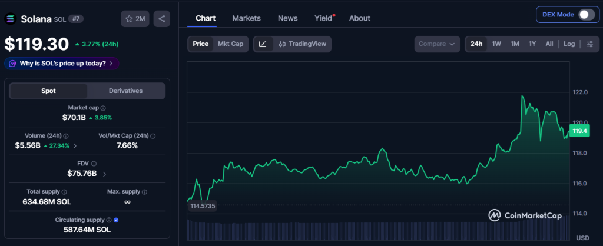Expand the FDV details chevron
Image resolution: width=603 pixels, height=246 pixels.
[105, 174]
